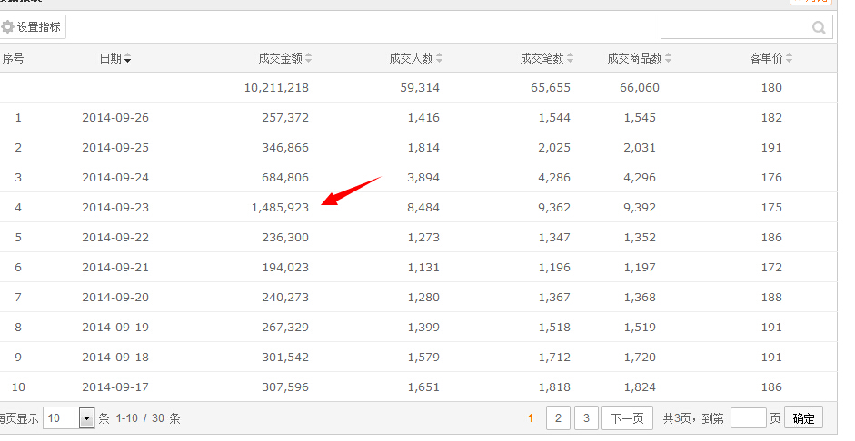Sort by 成交商品数 column arrows
Image resolution: width=855 pixels, height=441 pixels.
tap(669, 58)
